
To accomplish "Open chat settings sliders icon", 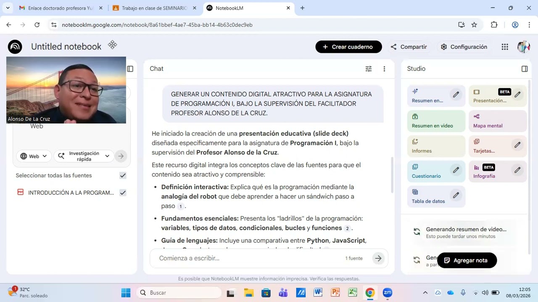I will (369, 69).
